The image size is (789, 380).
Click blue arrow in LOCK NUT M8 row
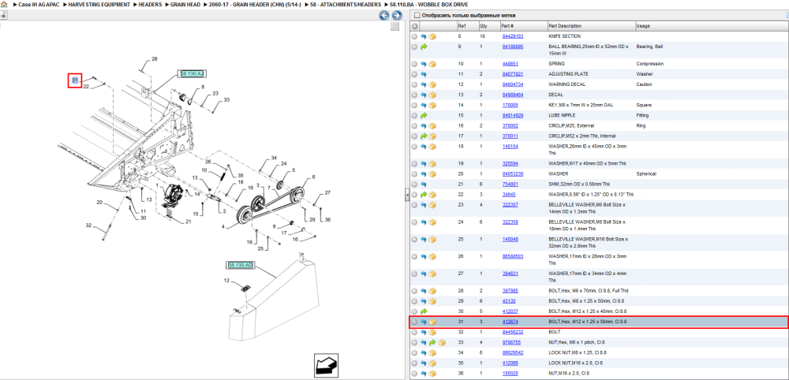click(x=424, y=353)
